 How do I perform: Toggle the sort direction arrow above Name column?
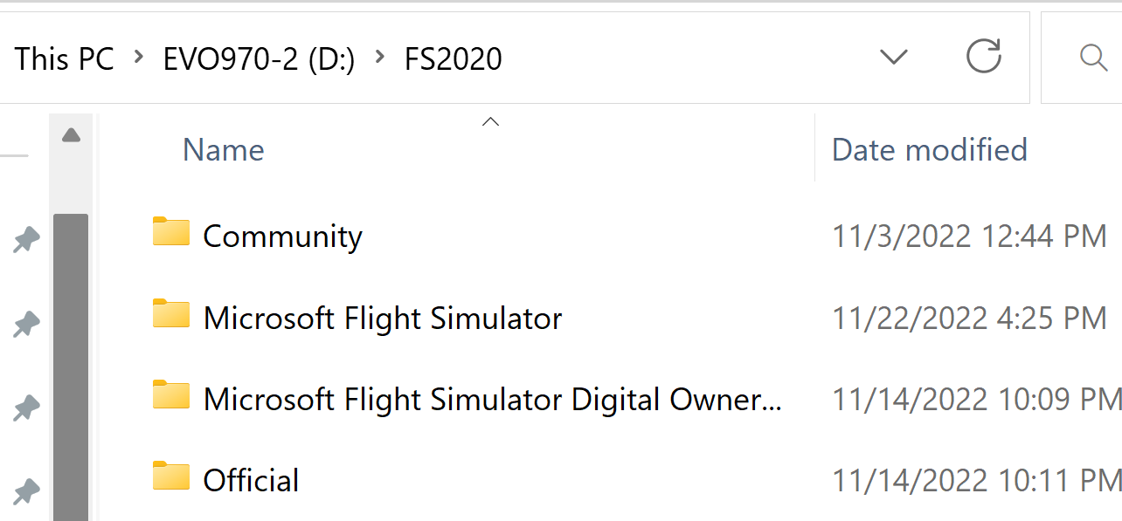tap(490, 121)
